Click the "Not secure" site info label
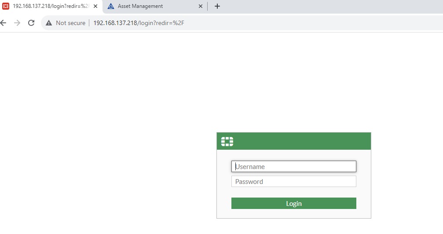The height and width of the screenshot is (234, 443). click(x=70, y=23)
